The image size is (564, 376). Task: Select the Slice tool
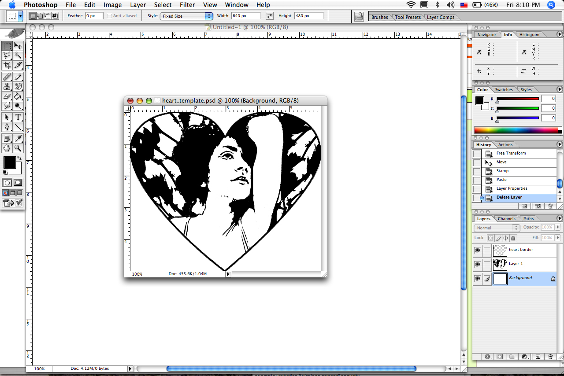pyautogui.click(x=18, y=66)
